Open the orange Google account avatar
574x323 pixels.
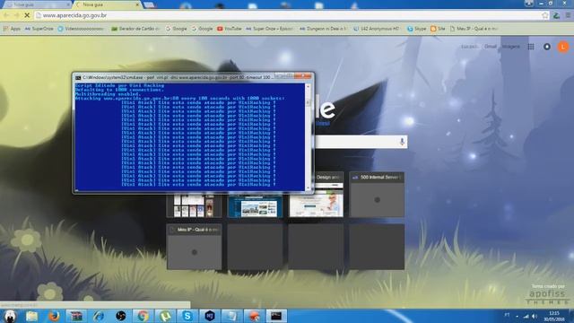tap(563, 47)
